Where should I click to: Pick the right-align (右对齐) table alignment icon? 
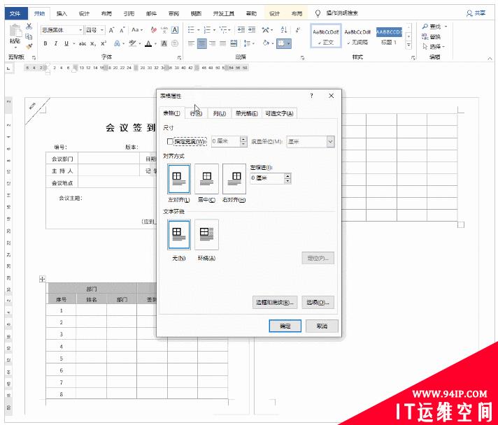coord(234,178)
